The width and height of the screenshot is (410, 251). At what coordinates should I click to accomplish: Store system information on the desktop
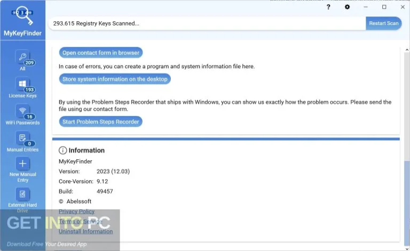click(115, 79)
